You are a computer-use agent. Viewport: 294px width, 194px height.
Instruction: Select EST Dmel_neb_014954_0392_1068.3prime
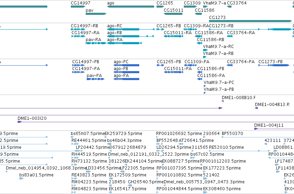[46, 168]
